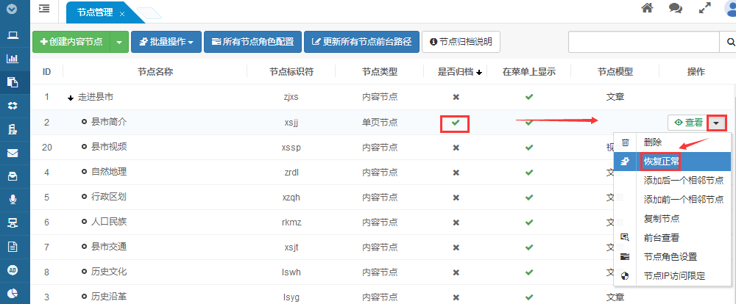This screenshot has width=736, height=304.
Task: Toggle archive status X for 自然地理
Action: coord(456,173)
